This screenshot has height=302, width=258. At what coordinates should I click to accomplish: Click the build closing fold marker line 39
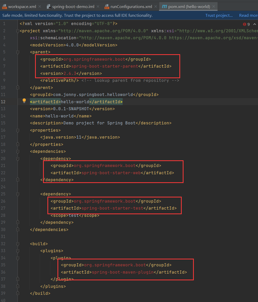click(18, 293)
